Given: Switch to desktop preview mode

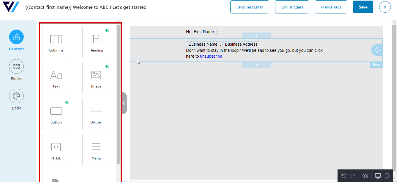Looking at the screenshot, I should (x=378, y=176).
